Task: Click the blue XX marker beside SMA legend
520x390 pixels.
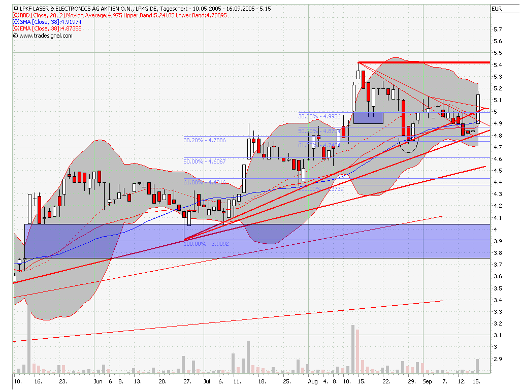Action: [x=16, y=22]
